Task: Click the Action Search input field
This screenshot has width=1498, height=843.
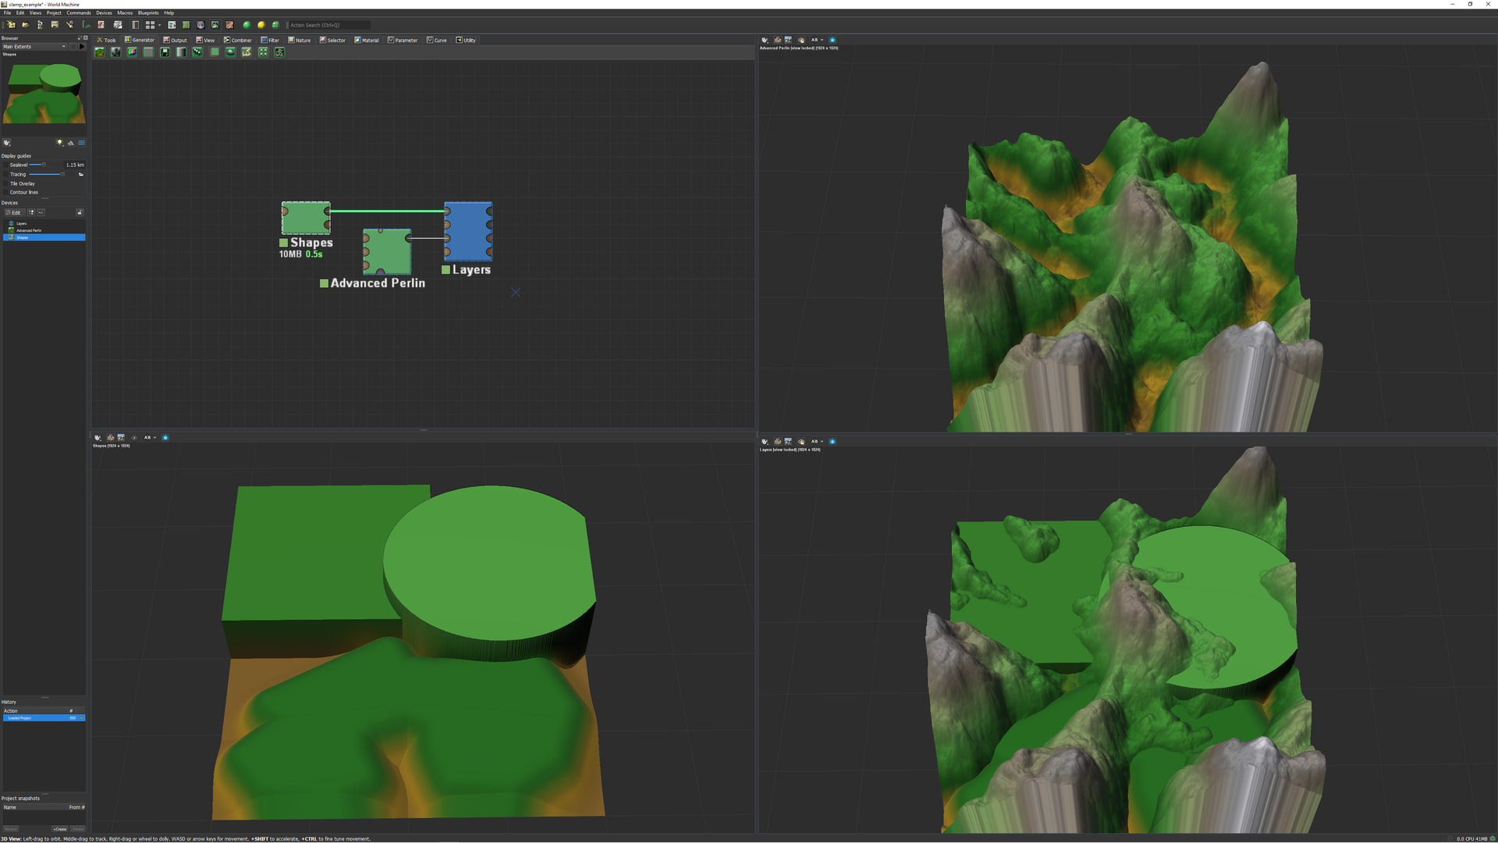Action: coord(328,25)
